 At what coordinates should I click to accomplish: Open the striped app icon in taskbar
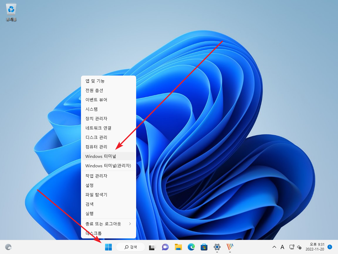coord(230,247)
